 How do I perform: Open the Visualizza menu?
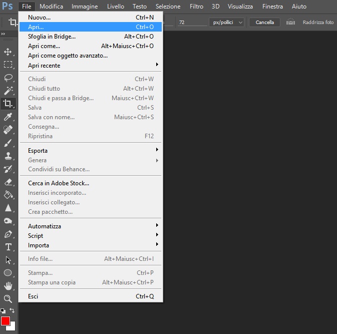[x=240, y=7]
